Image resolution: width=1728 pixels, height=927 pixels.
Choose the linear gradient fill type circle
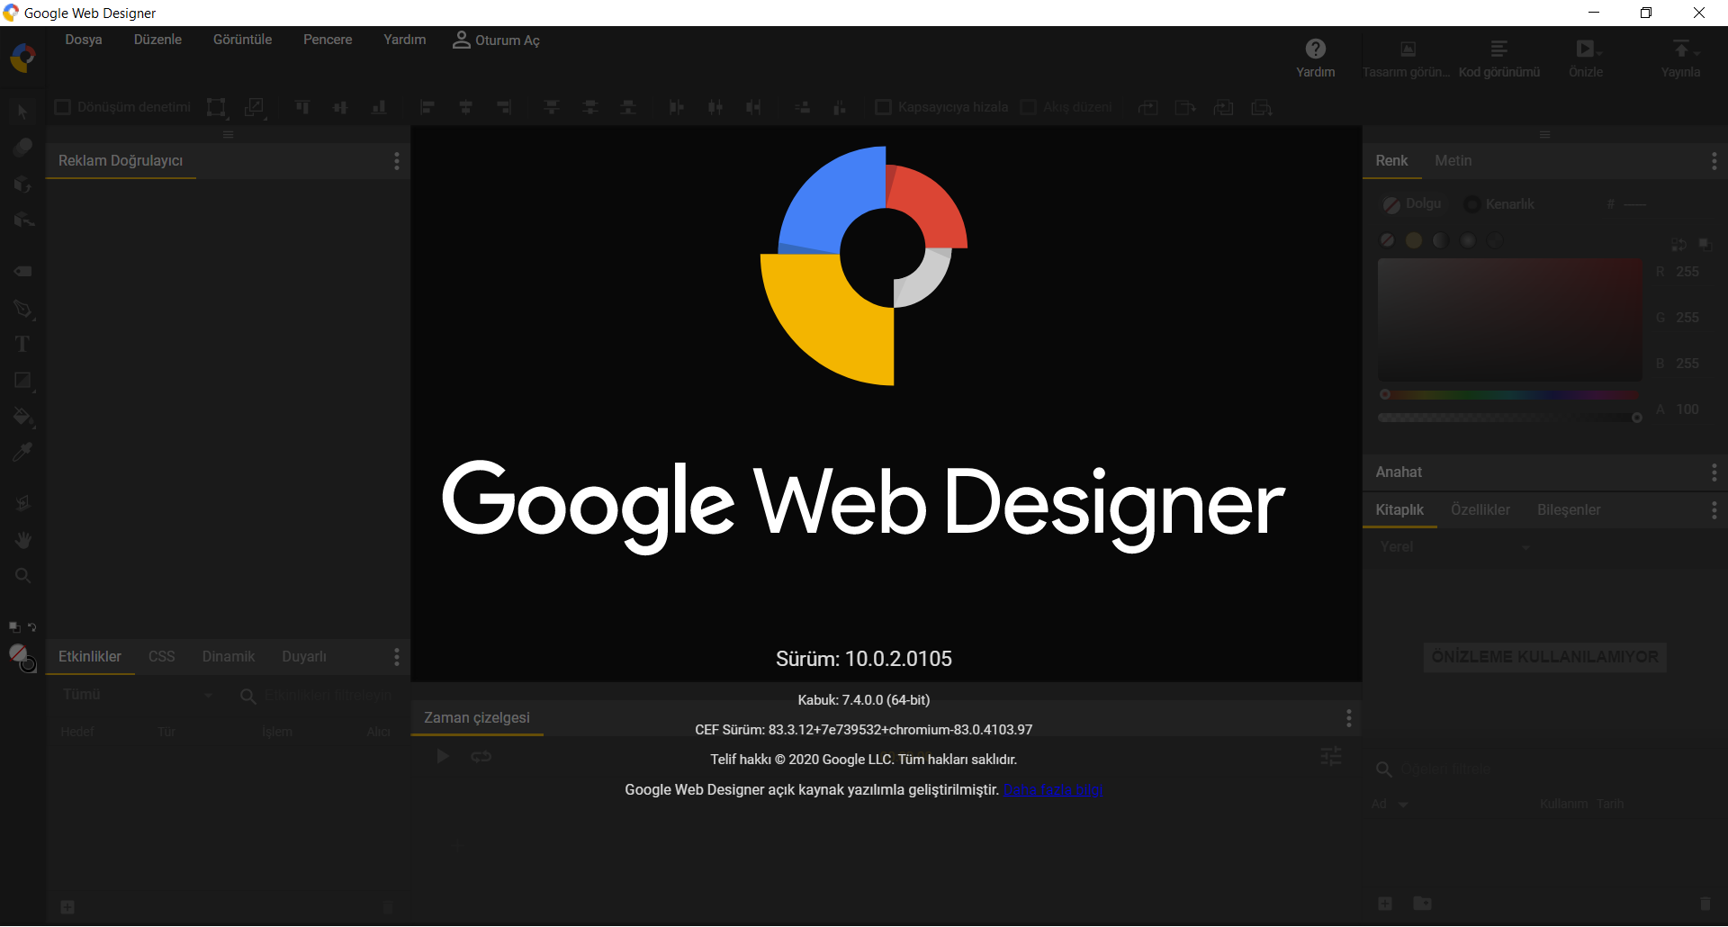1441,240
